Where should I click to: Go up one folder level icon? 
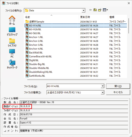[x=95, y=10]
